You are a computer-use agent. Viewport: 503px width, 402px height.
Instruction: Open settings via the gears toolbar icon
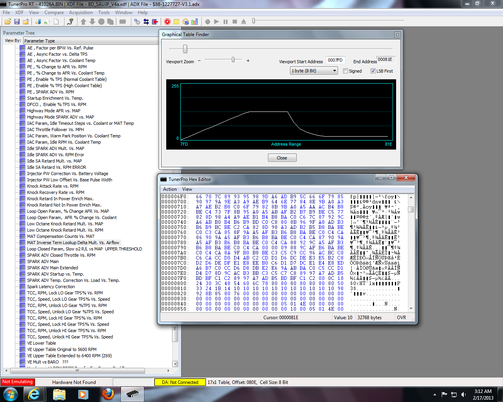click(137, 22)
